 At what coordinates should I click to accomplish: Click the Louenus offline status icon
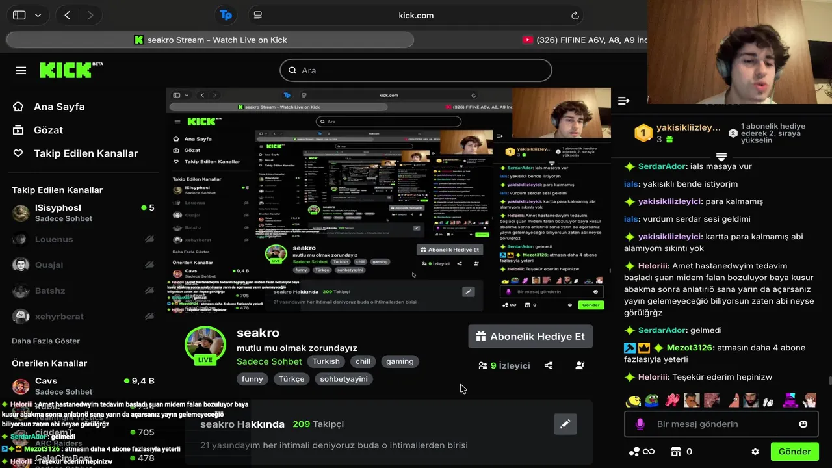point(149,239)
